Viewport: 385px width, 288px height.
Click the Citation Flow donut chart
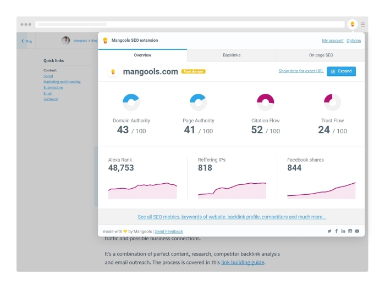pyautogui.click(x=266, y=103)
